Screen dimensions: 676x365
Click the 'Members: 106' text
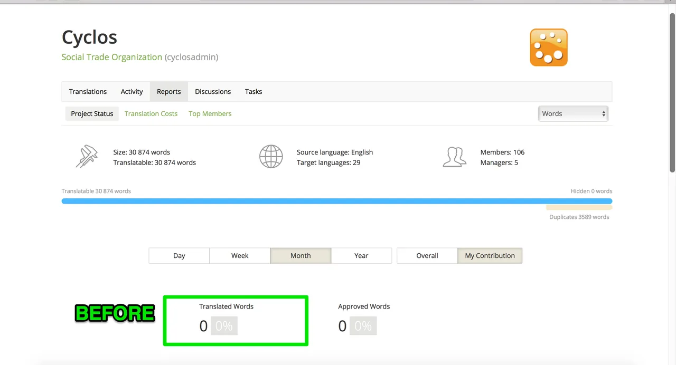tap(502, 152)
